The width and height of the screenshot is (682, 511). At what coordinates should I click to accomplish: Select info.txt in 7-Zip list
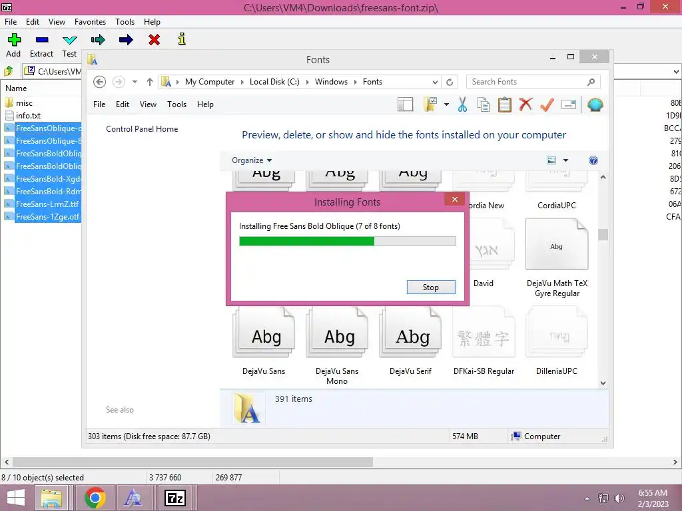(x=28, y=116)
